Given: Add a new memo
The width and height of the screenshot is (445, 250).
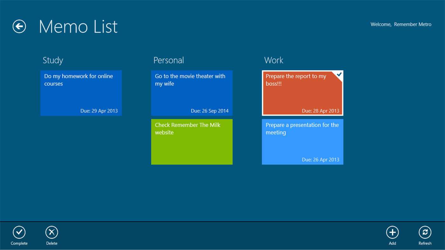Looking at the screenshot, I should 392,232.
